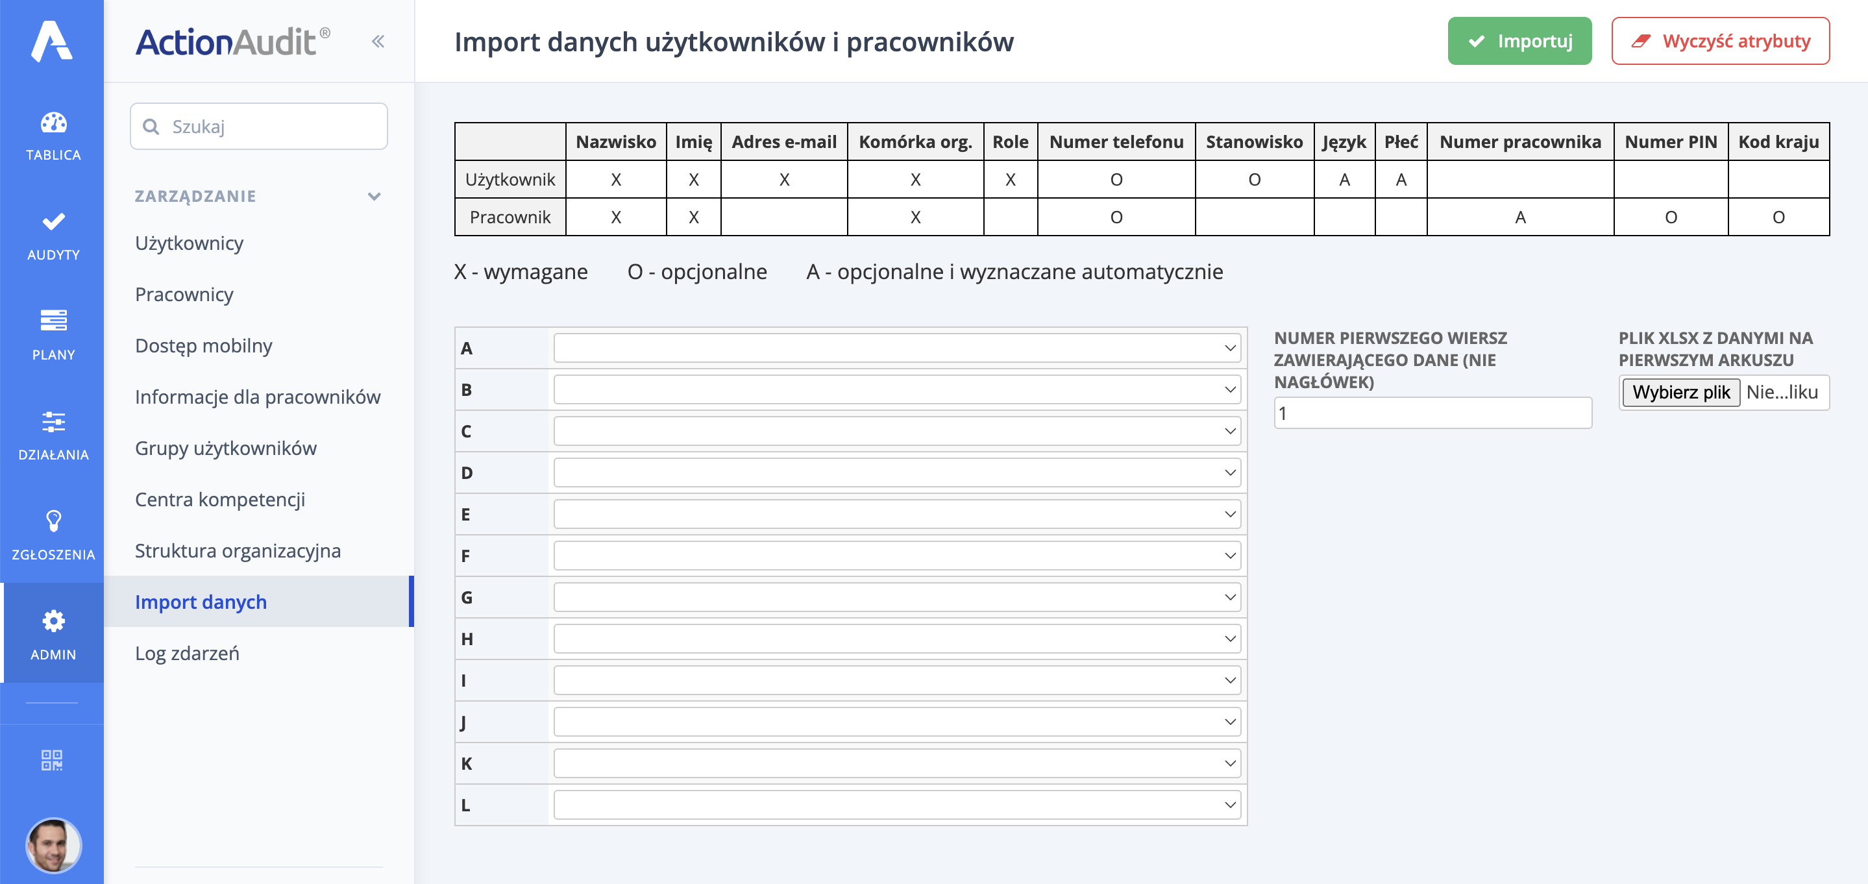
Task: Select the Audyty checkmark icon
Action: click(x=52, y=223)
